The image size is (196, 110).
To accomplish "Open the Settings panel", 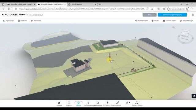I will click(36, 21).
